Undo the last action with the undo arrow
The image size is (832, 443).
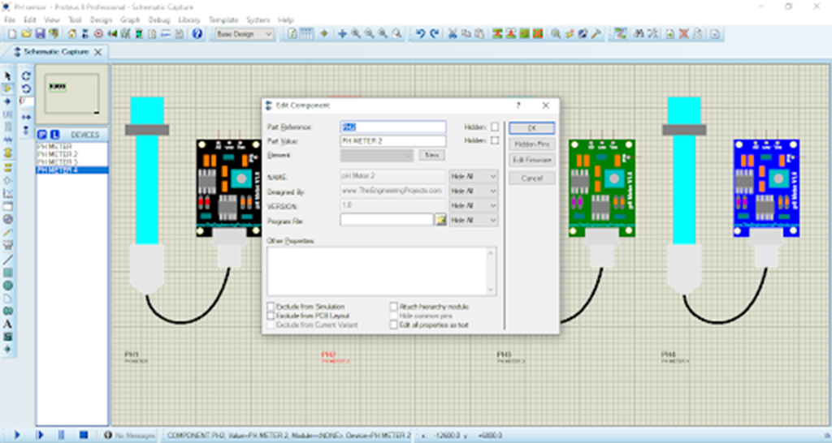coord(420,34)
